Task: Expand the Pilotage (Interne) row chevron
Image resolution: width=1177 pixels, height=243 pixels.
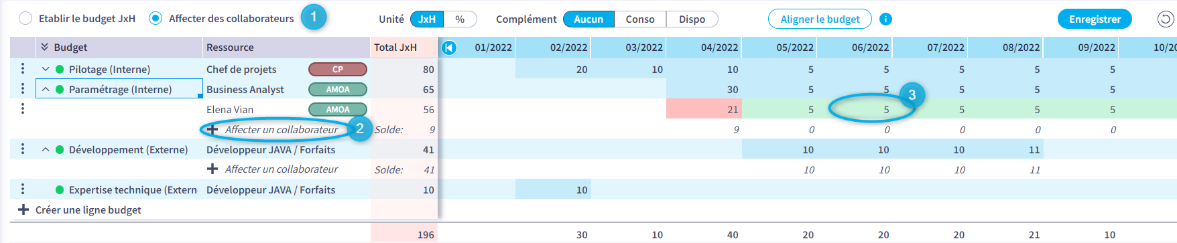Action: coord(46,69)
